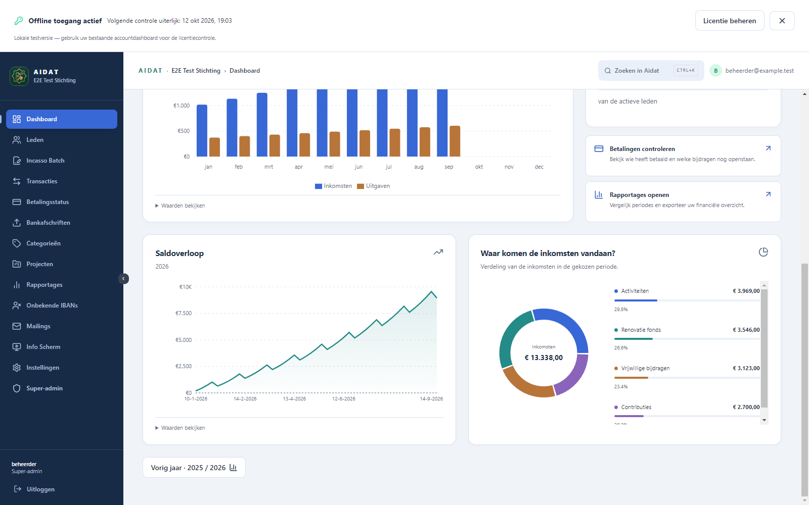Open the beheerder@example.test account menu
The width and height of the screenshot is (809, 505).
coord(752,71)
